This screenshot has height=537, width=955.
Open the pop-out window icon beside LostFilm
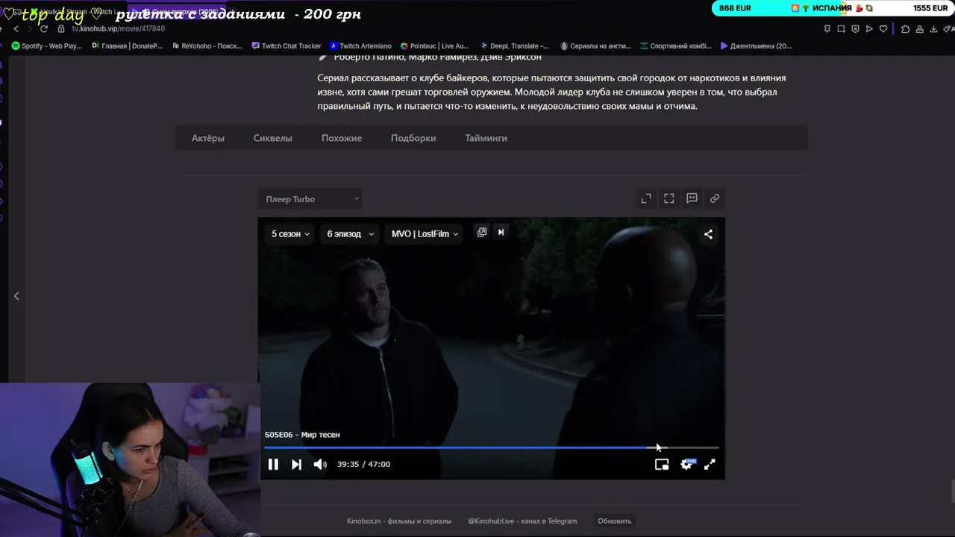point(482,233)
